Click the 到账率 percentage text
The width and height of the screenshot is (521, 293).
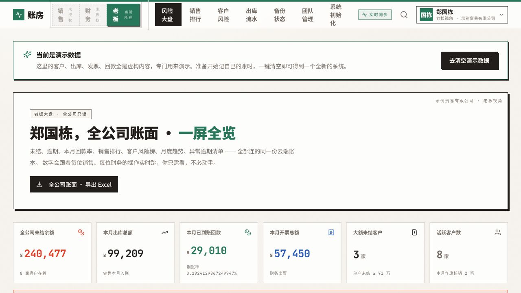point(212,270)
